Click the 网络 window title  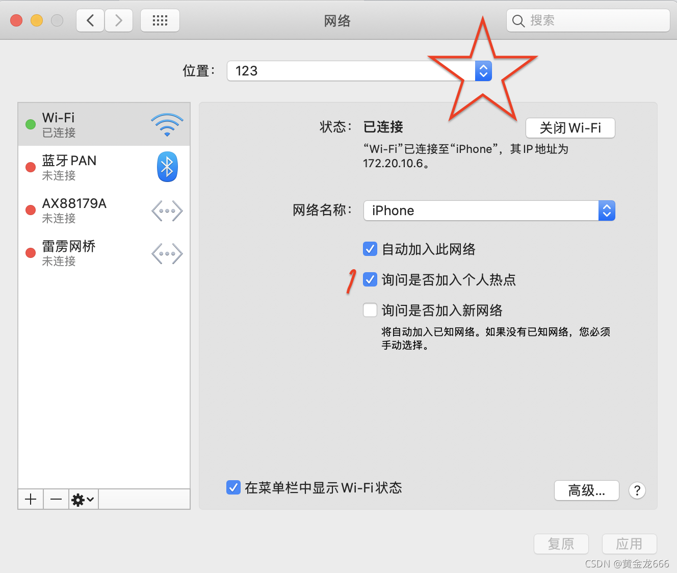(x=337, y=21)
